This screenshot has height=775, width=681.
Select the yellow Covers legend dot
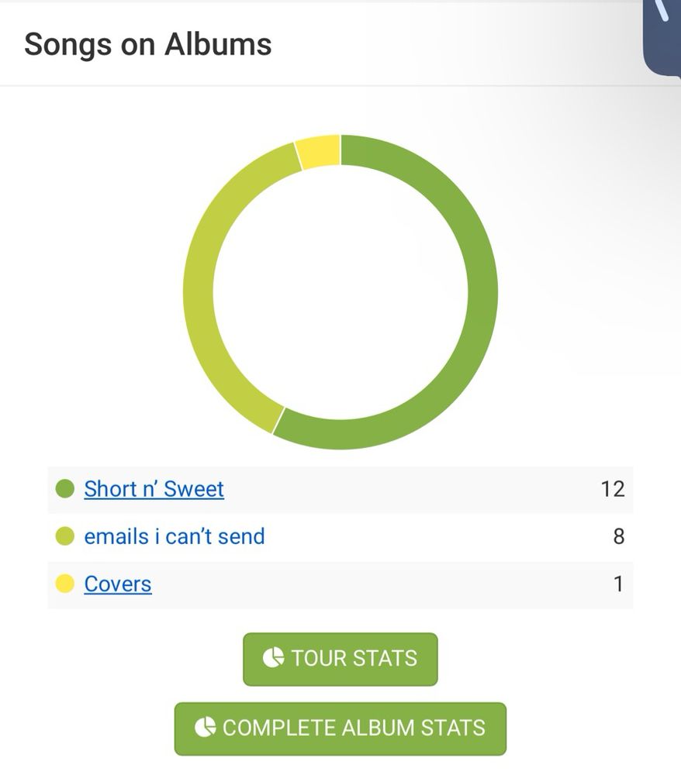point(65,584)
